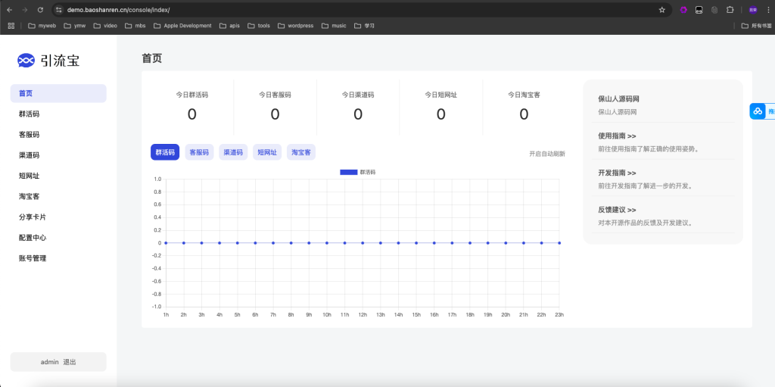The height and width of the screenshot is (387, 775).
Task: Click the browser forward arrow
Action: coord(25,9)
